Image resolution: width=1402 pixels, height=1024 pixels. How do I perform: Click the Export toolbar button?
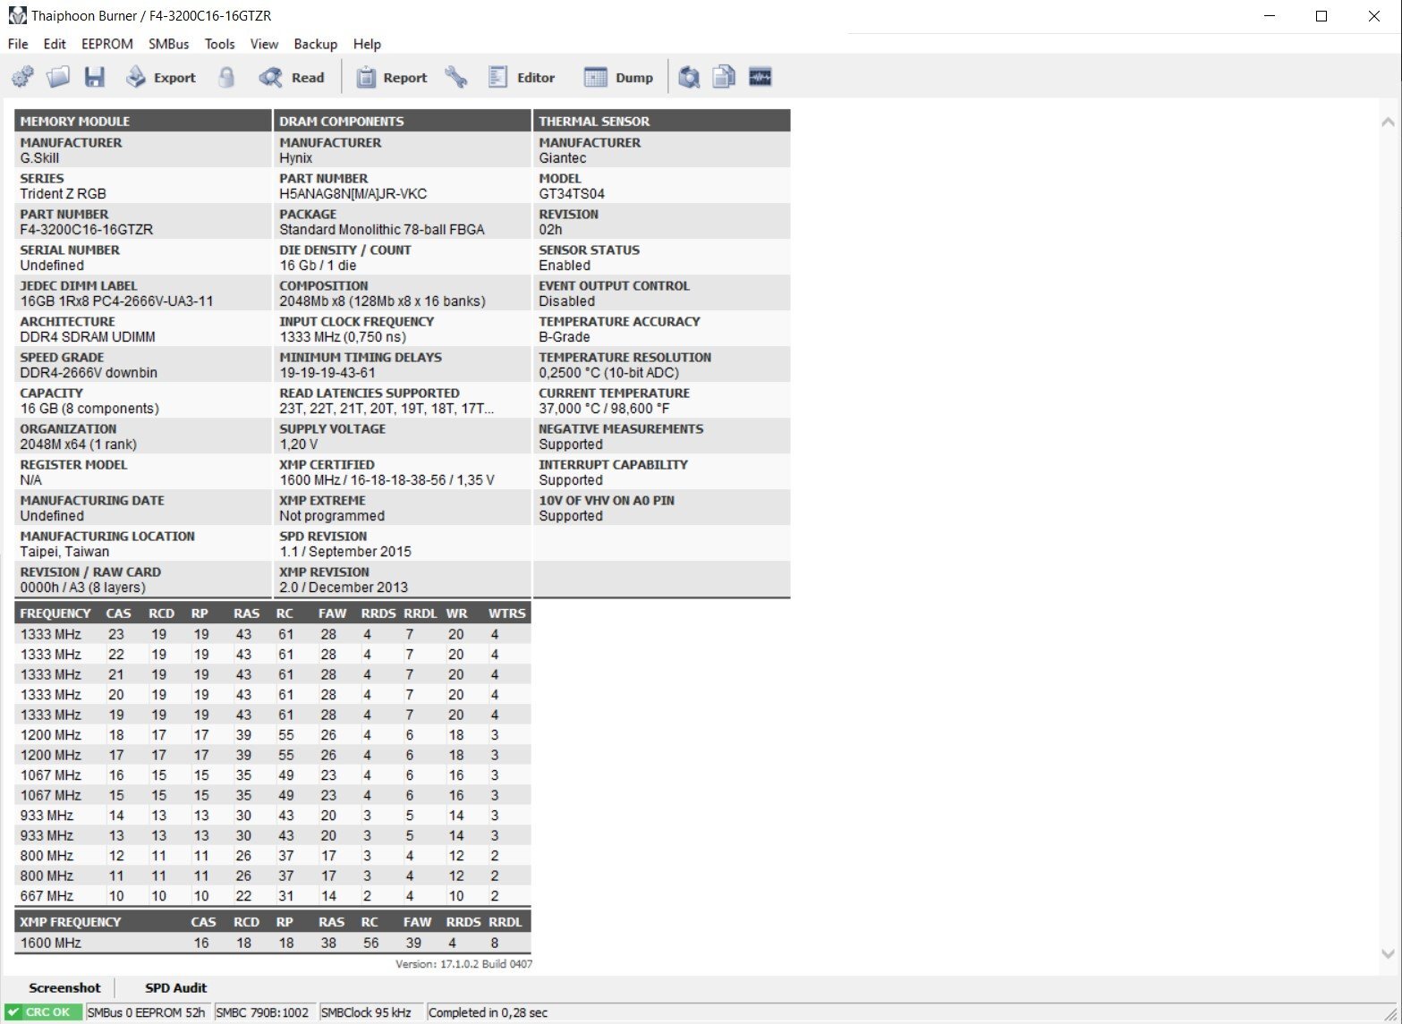(x=161, y=77)
